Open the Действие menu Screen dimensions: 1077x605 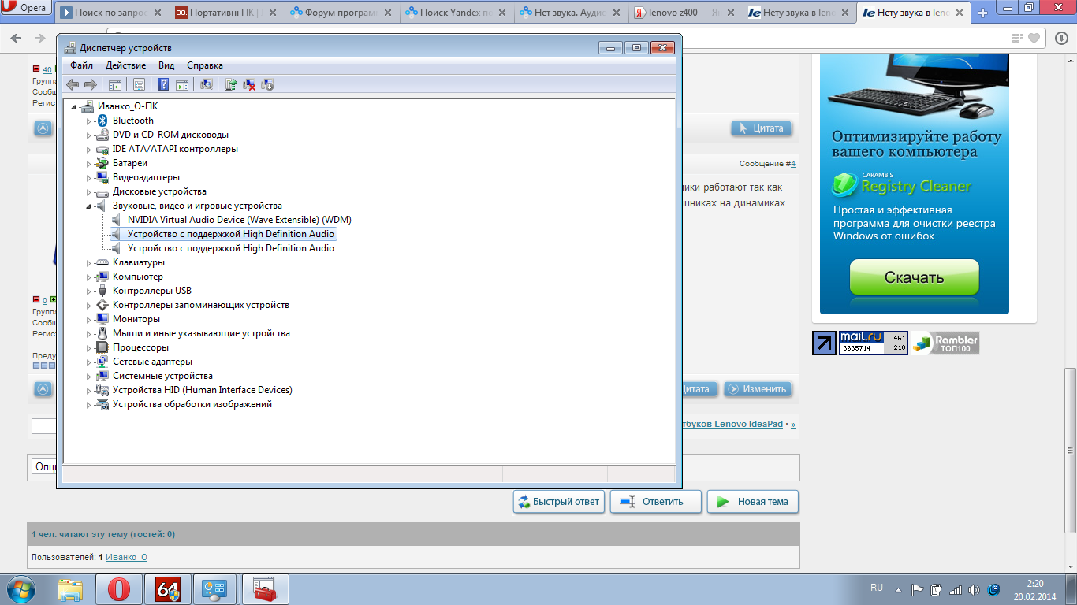click(x=125, y=65)
